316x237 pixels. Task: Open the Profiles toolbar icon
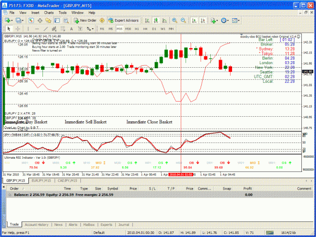point(18,20)
